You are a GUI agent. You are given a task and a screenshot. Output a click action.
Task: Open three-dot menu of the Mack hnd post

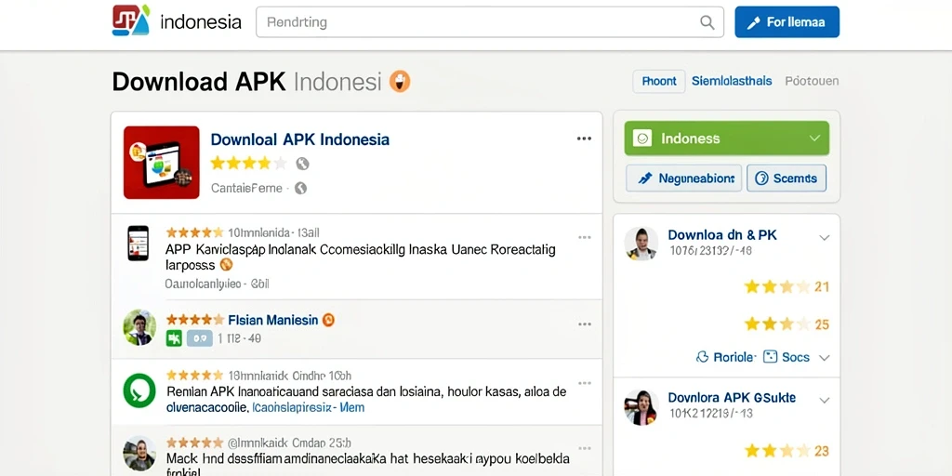pos(585,448)
